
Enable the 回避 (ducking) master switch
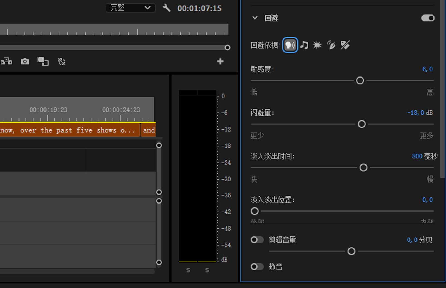coord(428,18)
